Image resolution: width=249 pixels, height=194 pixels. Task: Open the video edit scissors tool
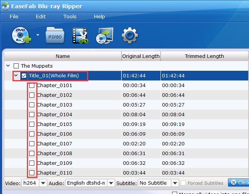tap(80, 35)
